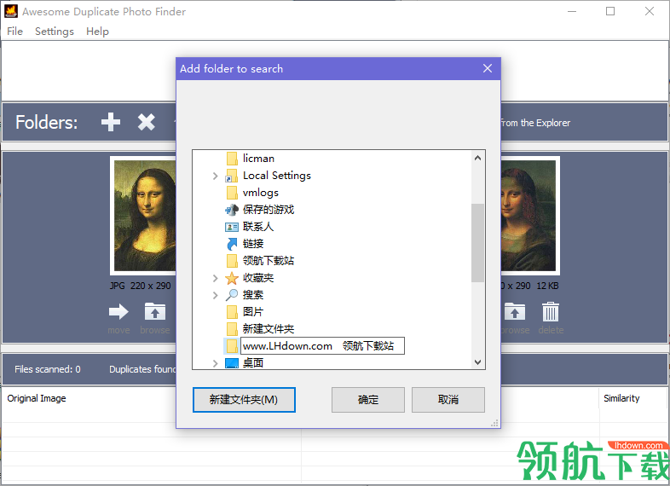Click the dialog resize grip corner

click(494, 423)
